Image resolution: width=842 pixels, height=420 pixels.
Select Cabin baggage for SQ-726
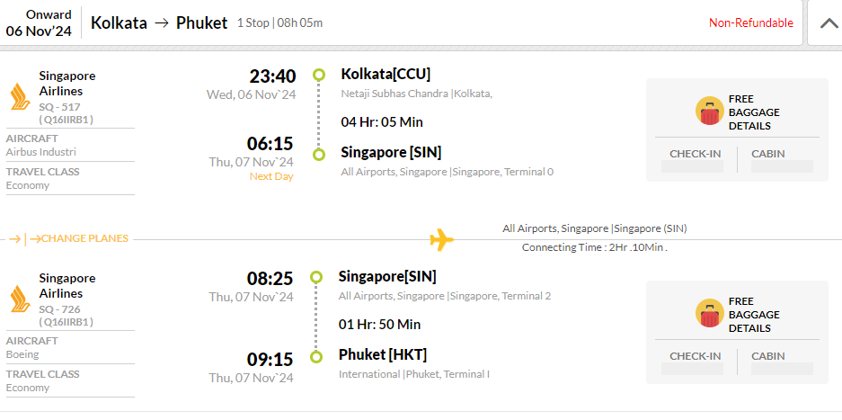click(782, 362)
